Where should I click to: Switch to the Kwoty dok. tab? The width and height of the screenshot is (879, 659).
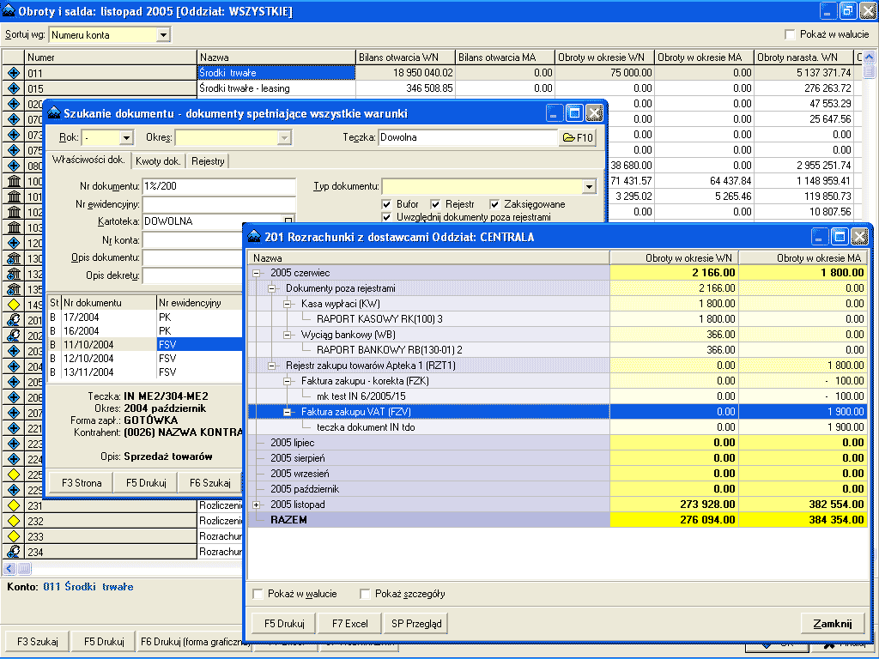tap(158, 161)
